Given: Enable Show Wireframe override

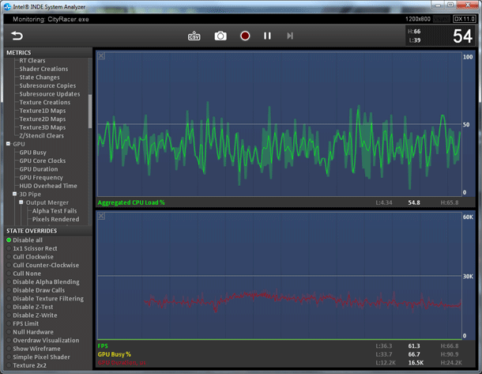Looking at the screenshot, I should pyautogui.click(x=33, y=349).
